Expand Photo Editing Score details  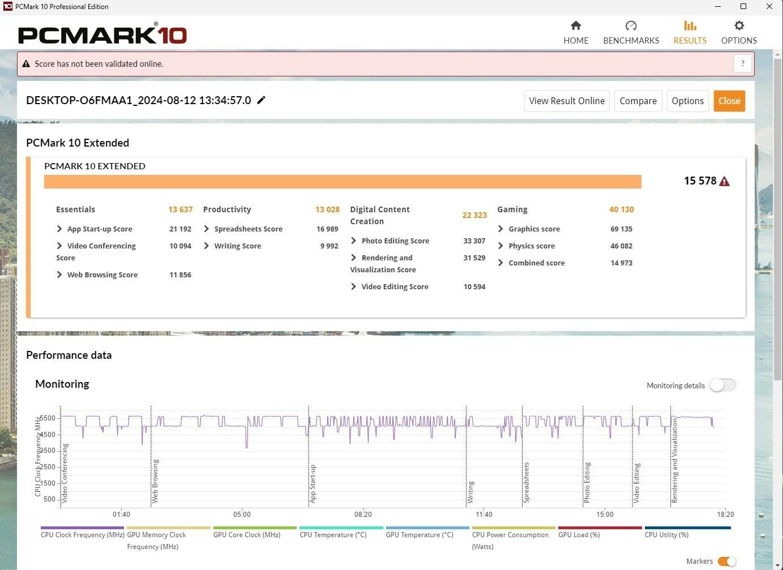[354, 241]
